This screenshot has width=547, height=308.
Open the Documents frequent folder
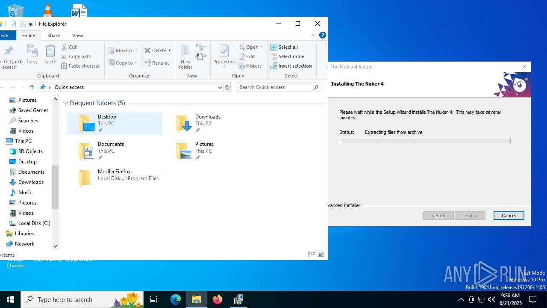click(x=115, y=151)
